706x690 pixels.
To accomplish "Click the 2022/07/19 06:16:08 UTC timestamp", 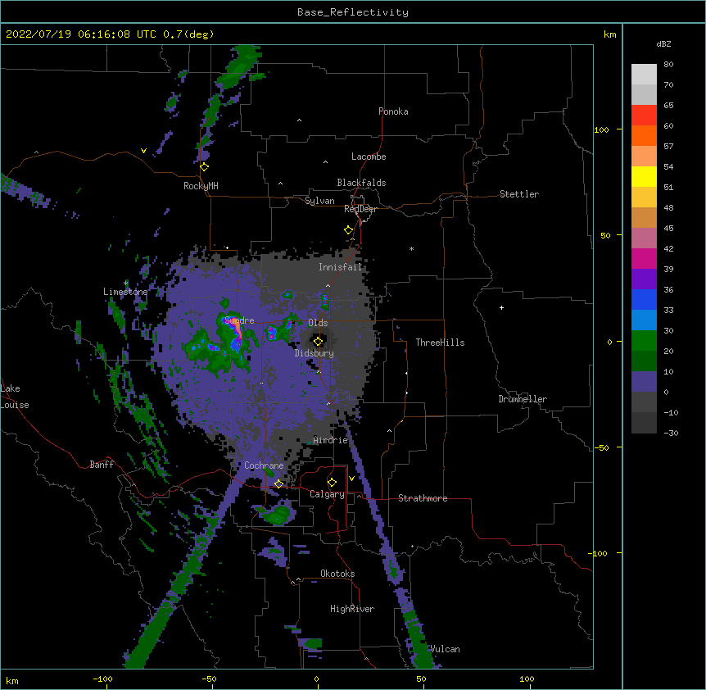I will (80, 34).
